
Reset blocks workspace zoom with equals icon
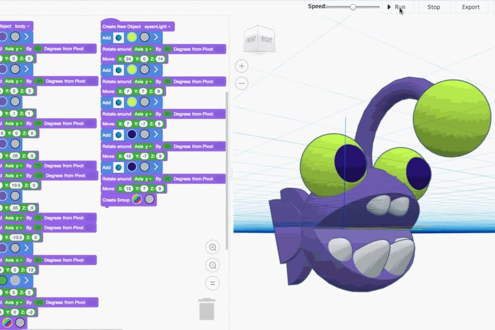[x=212, y=283]
